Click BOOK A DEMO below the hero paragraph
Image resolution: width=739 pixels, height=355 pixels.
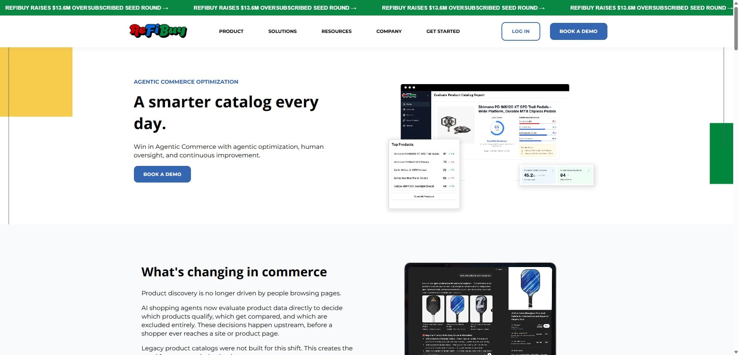tap(162, 174)
